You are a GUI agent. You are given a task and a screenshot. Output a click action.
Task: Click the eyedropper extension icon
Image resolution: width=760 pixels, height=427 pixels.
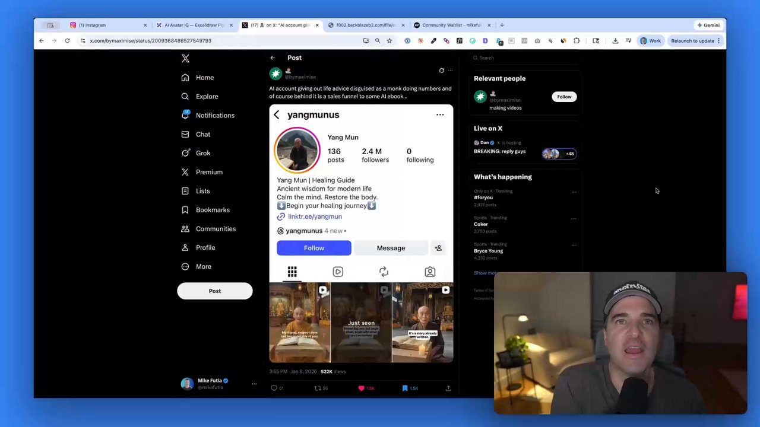(x=433, y=41)
